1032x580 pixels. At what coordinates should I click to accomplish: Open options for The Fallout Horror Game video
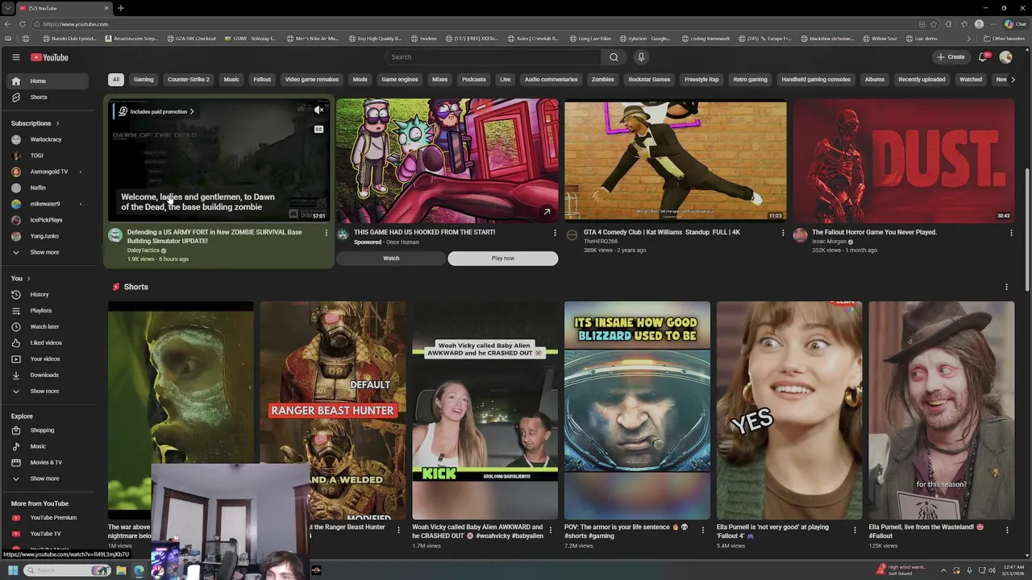(x=1011, y=233)
